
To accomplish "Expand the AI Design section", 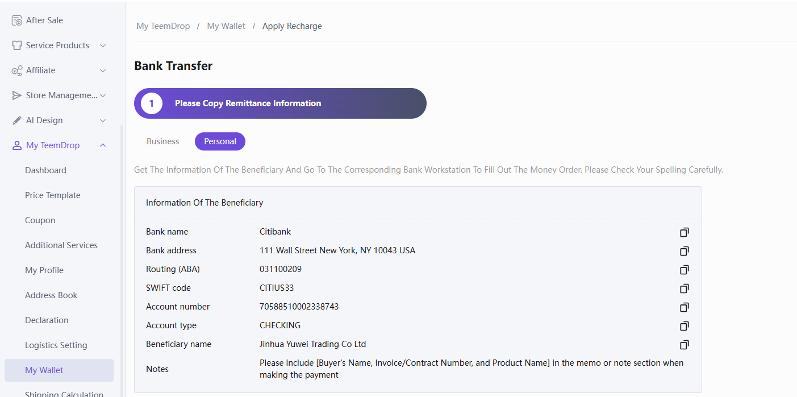I will click(x=103, y=120).
